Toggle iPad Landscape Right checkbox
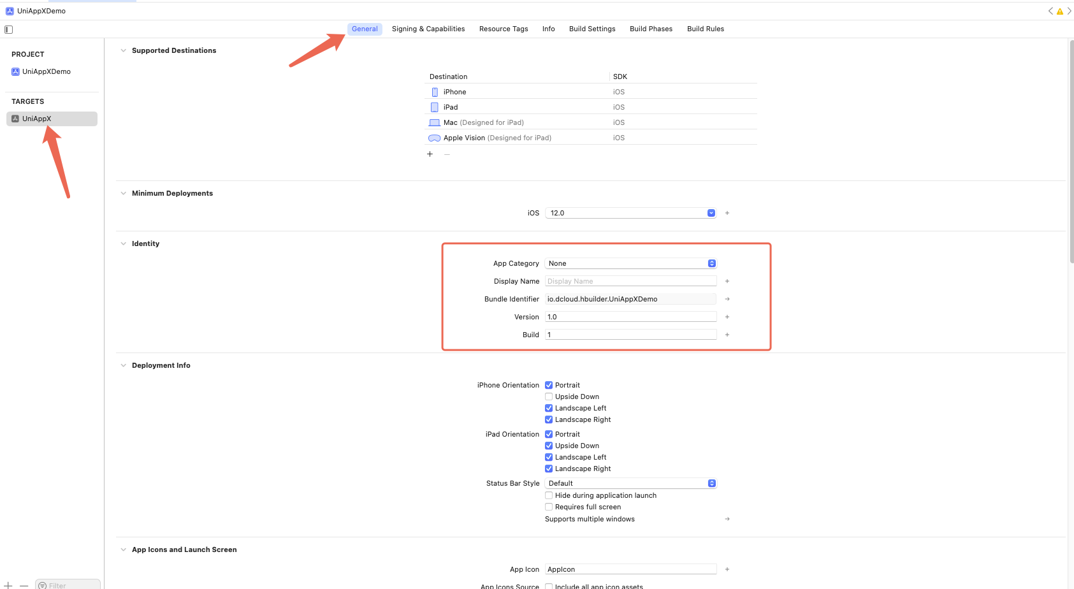This screenshot has height=589, width=1074. [x=549, y=469]
